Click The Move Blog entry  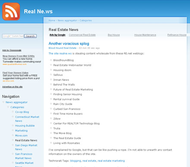[x=62, y=133]
